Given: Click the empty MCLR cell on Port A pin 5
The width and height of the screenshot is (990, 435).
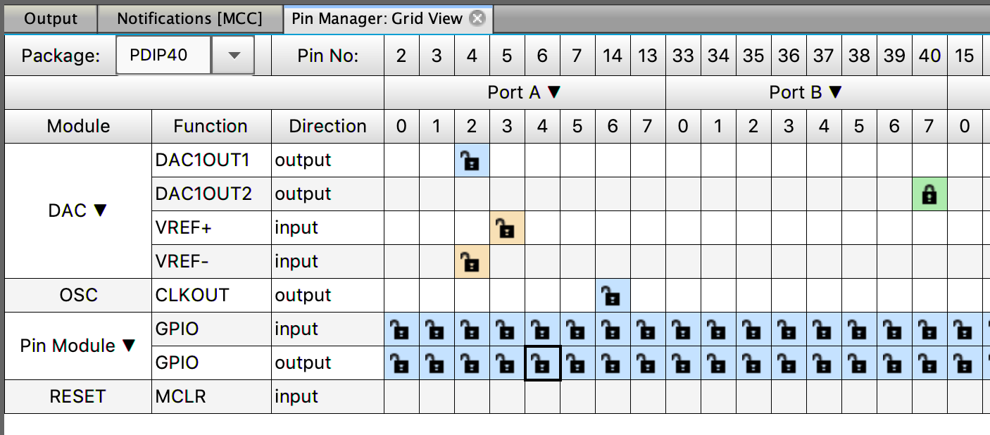Looking at the screenshot, I should tap(577, 397).
